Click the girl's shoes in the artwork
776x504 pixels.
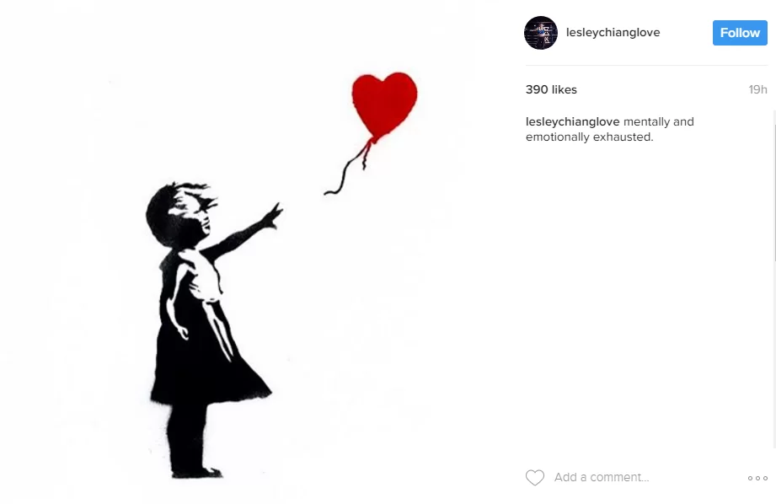click(197, 473)
